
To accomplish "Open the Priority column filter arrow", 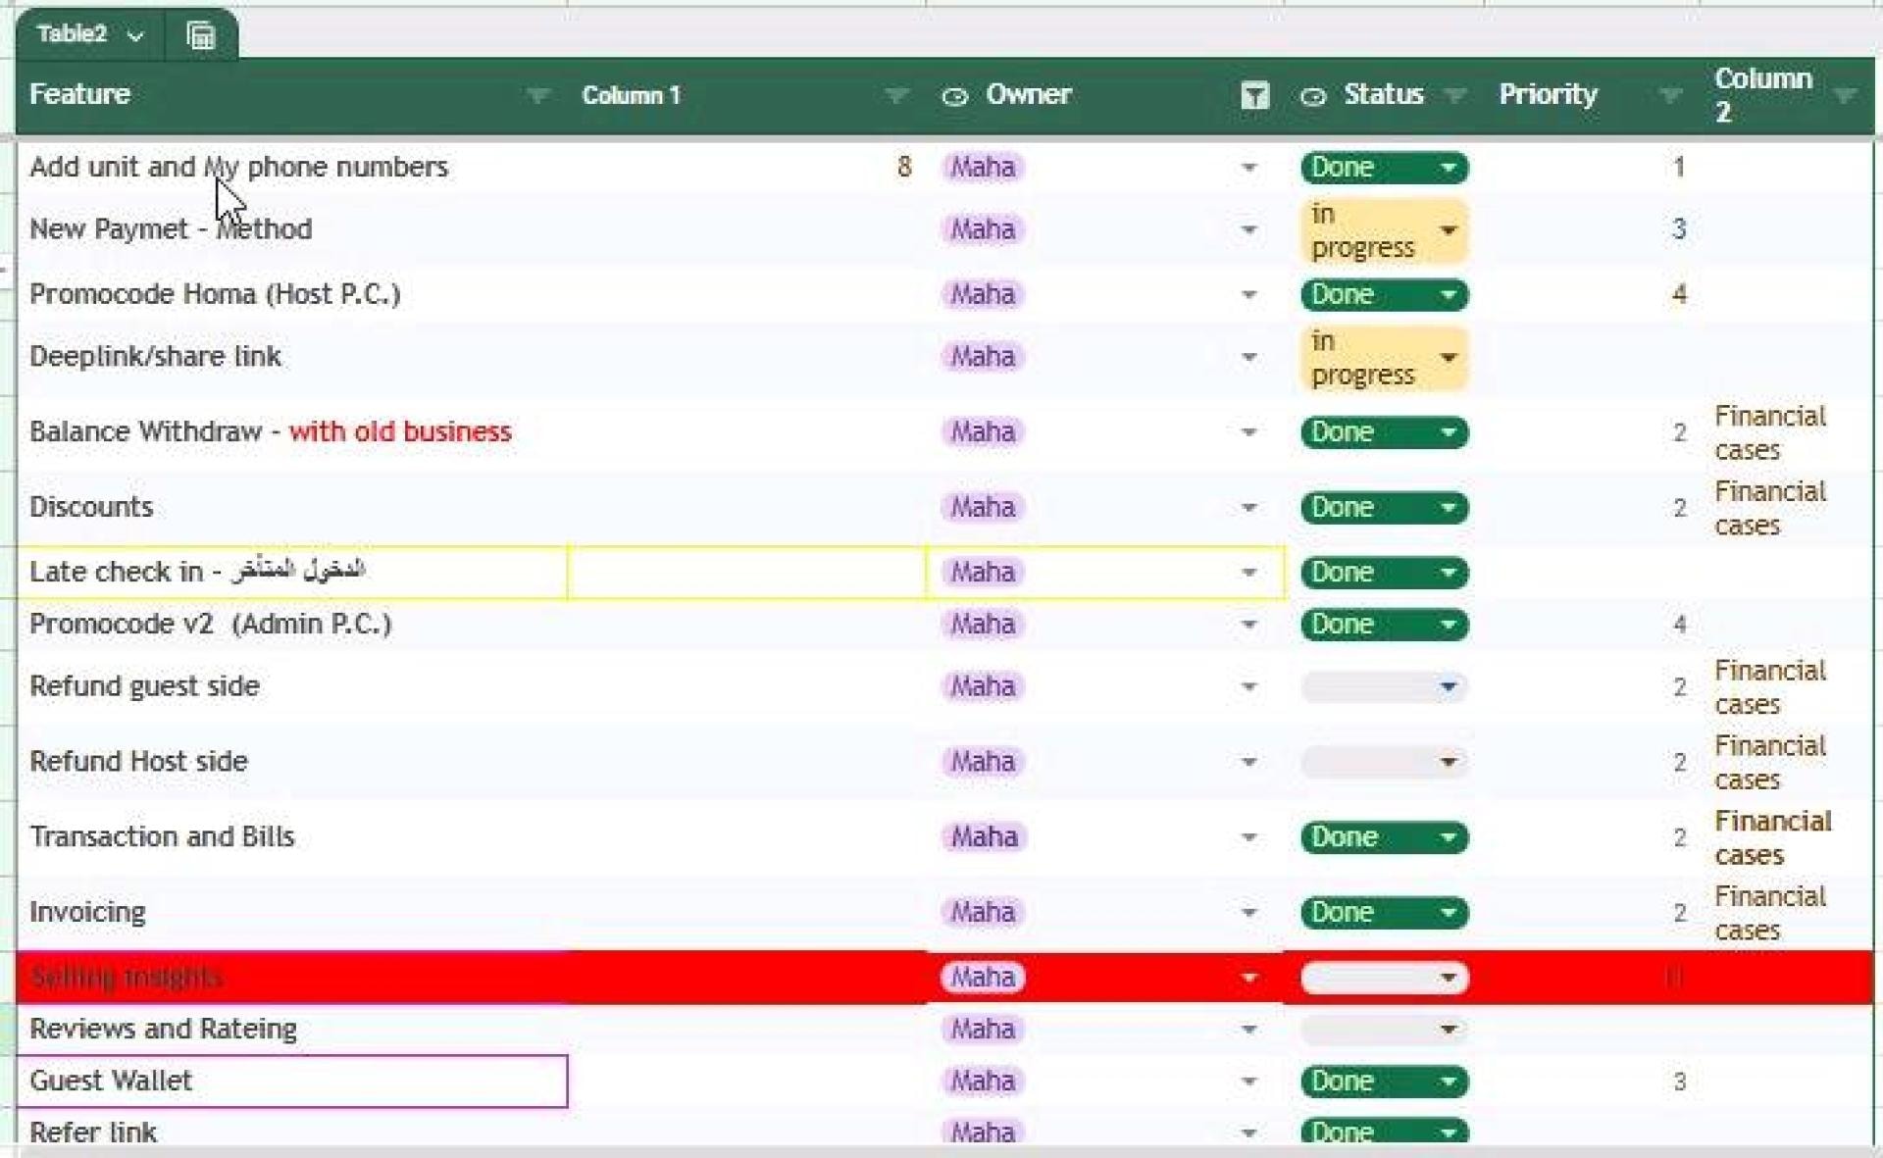I will [1670, 95].
